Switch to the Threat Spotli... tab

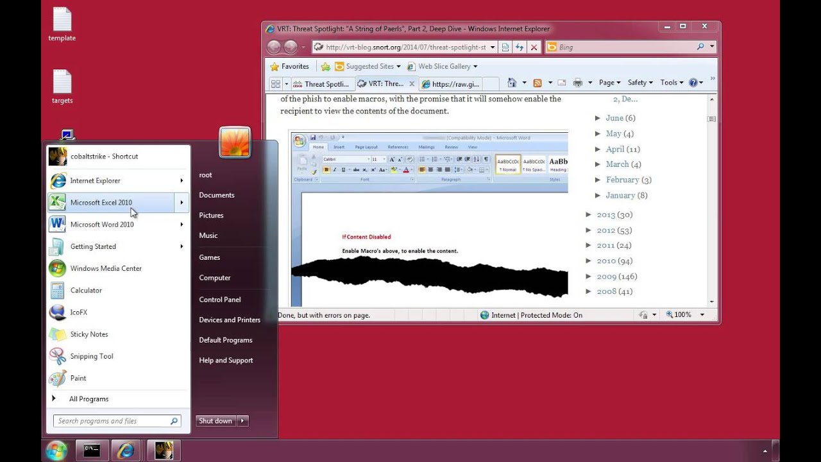coord(323,83)
